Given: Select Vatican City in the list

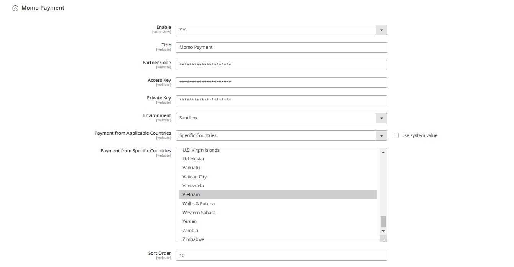Looking at the screenshot, I should 278,177.
